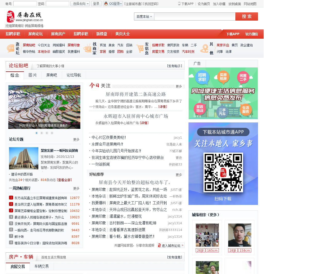The image size is (309, 274).
Task: Click the 招聘求职 circle in the ad banner
Action: 202,77
